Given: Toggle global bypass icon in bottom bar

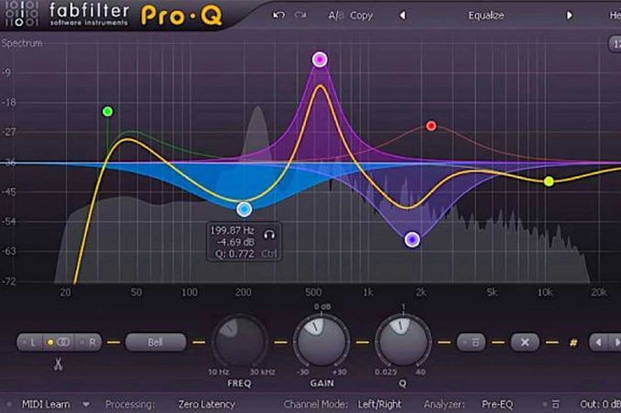Looking at the screenshot, I should point(556,405).
